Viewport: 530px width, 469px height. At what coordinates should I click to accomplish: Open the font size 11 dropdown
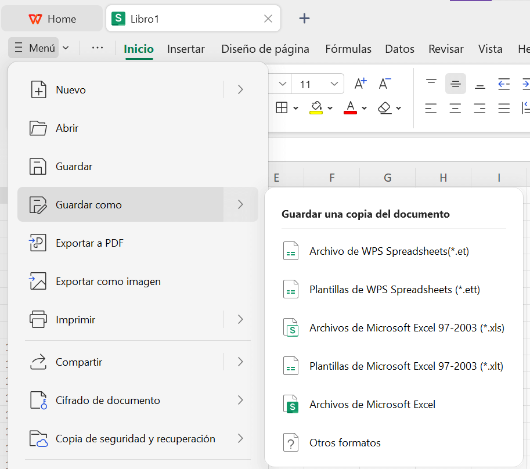pos(334,84)
